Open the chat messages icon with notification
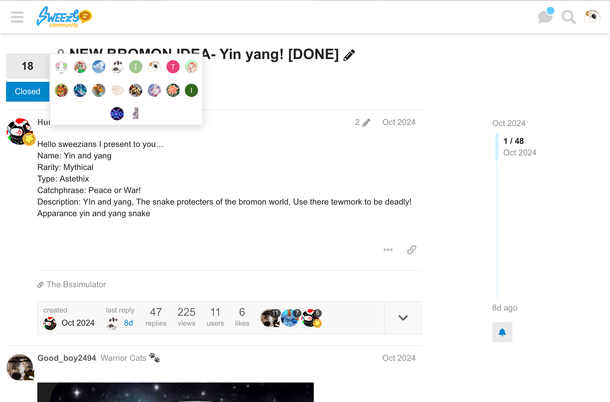This screenshot has height=402, width=610. click(x=545, y=16)
